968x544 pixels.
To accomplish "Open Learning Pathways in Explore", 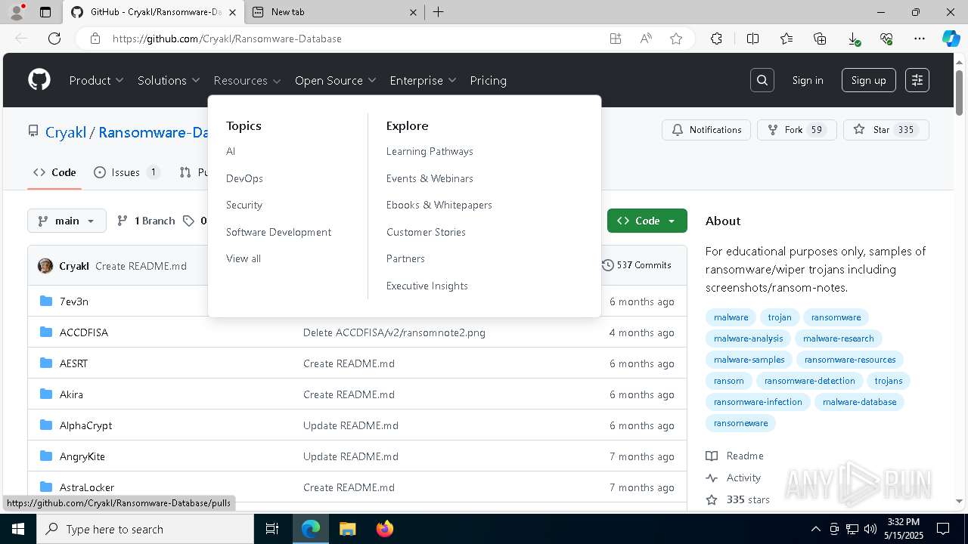I will tap(430, 151).
